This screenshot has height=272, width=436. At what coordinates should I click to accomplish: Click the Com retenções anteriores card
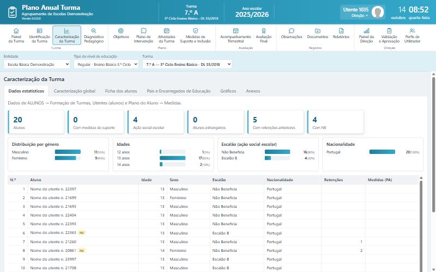click(276, 122)
